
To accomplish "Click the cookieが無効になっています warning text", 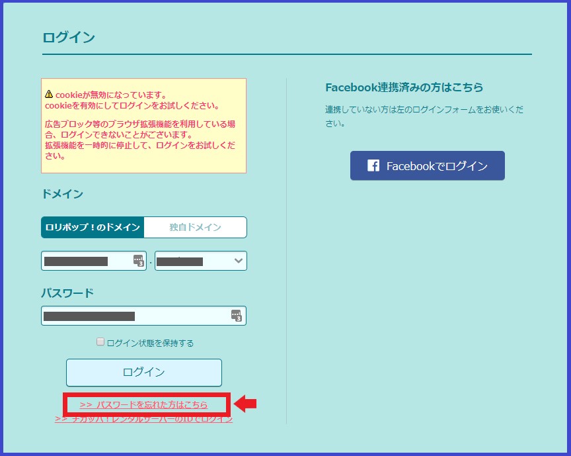I will click(x=111, y=95).
